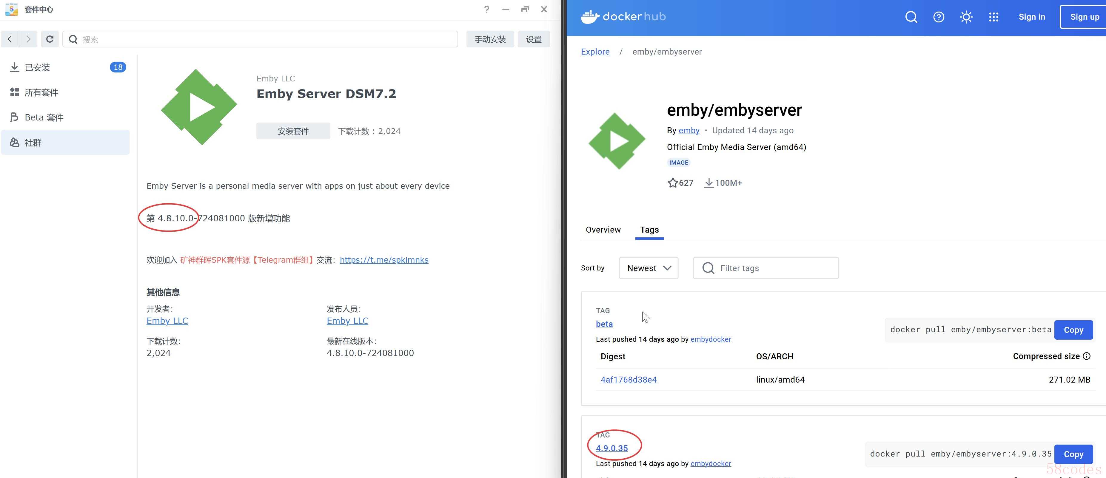Click Install Package (安装套件) button
The image size is (1106, 478).
[x=293, y=131]
